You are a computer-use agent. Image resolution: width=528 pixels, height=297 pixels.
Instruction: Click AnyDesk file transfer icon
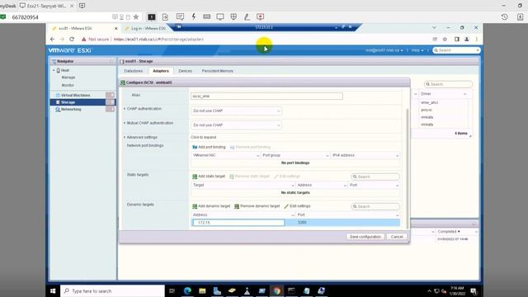[165, 16]
